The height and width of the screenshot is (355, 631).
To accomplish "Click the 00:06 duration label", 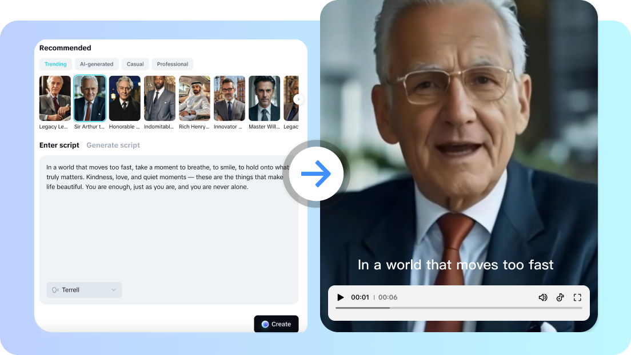I will 388,297.
